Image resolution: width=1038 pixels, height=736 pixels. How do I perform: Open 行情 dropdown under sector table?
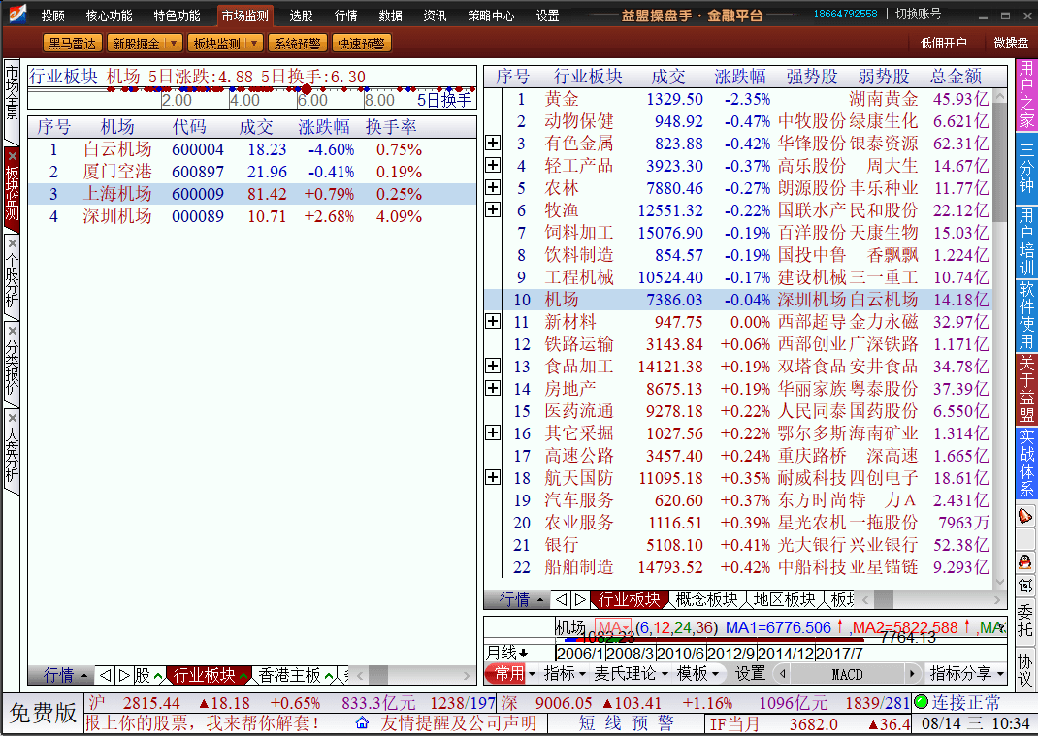pos(520,599)
